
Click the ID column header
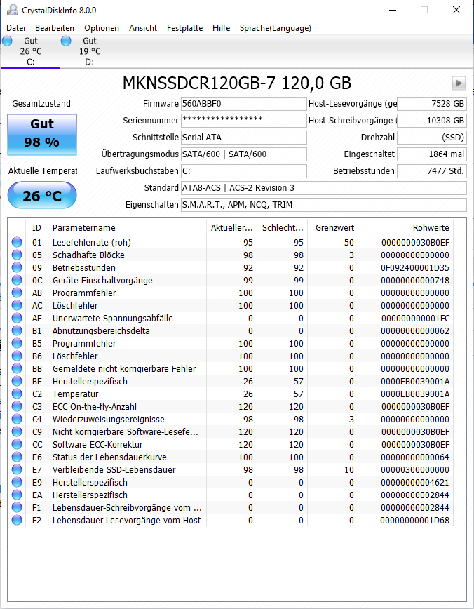point(37,227)
